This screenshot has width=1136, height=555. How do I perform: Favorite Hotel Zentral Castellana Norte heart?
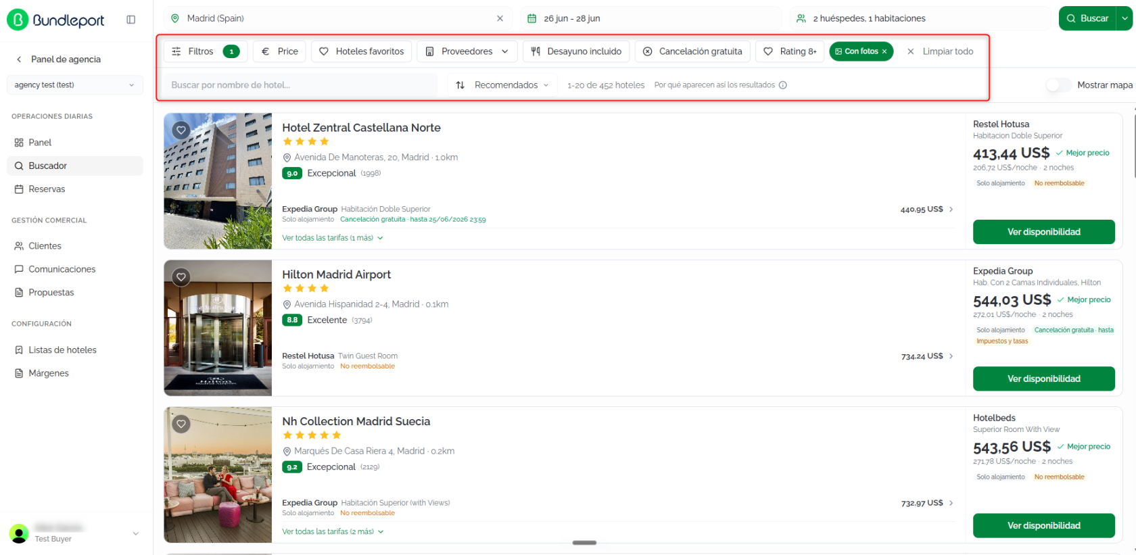[x=181, y=130]
